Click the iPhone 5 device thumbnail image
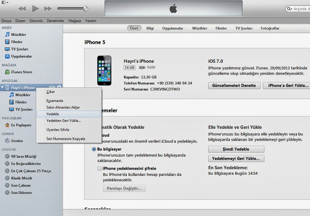Viewport: 310px width, 216px height. coord(104,71)
